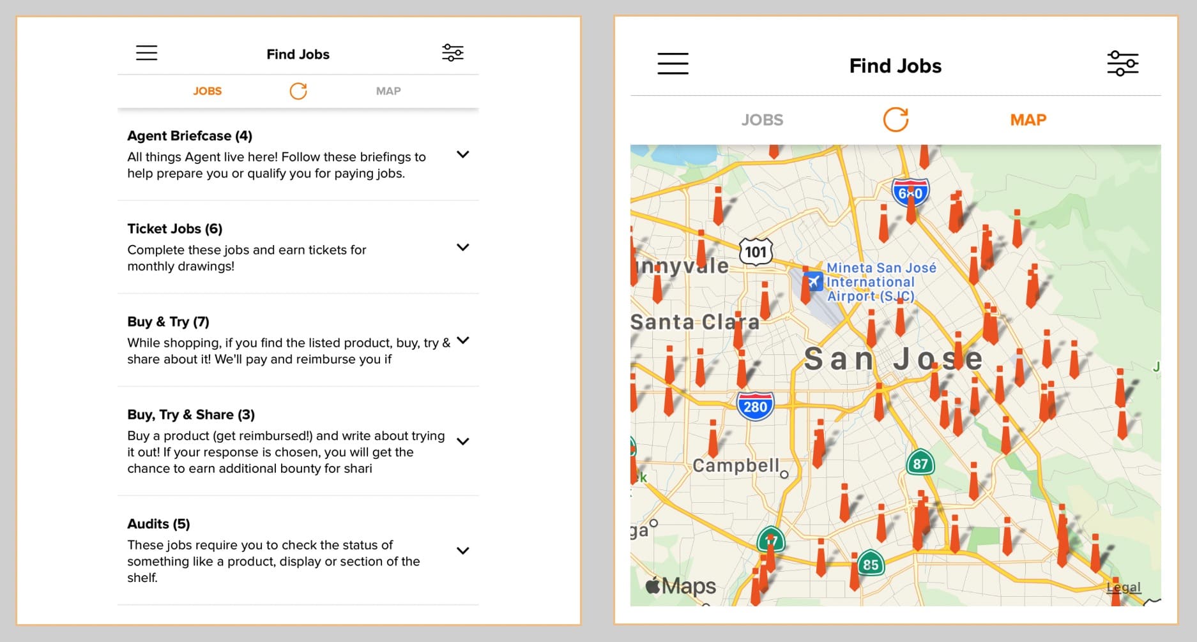This screenshot has height=642, width=1197.
Task: Tap the San Jose city label on map
Action: point(892,359)
